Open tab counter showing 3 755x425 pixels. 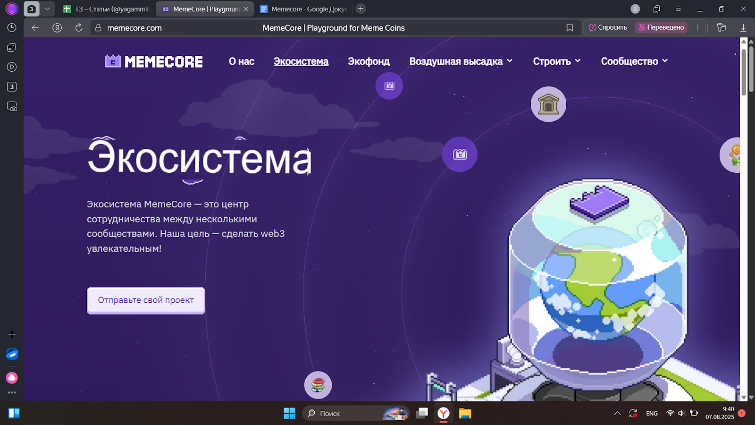click(32, 8)
